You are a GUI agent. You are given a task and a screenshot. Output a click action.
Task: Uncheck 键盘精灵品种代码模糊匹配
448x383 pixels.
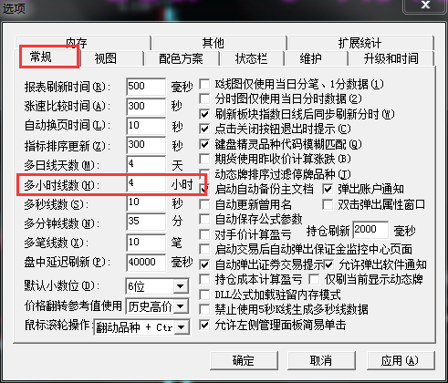[204, 144]
